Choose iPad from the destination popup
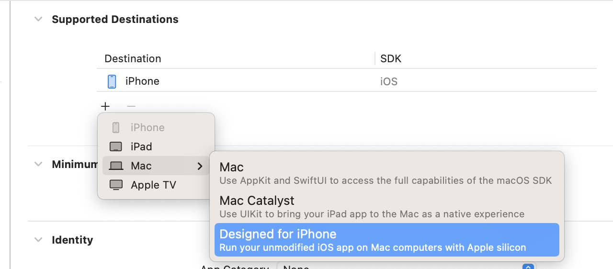 [156, 146]
